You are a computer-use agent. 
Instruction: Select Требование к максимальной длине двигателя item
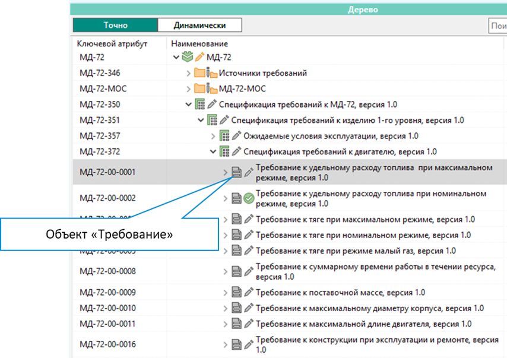coord(363,324)
